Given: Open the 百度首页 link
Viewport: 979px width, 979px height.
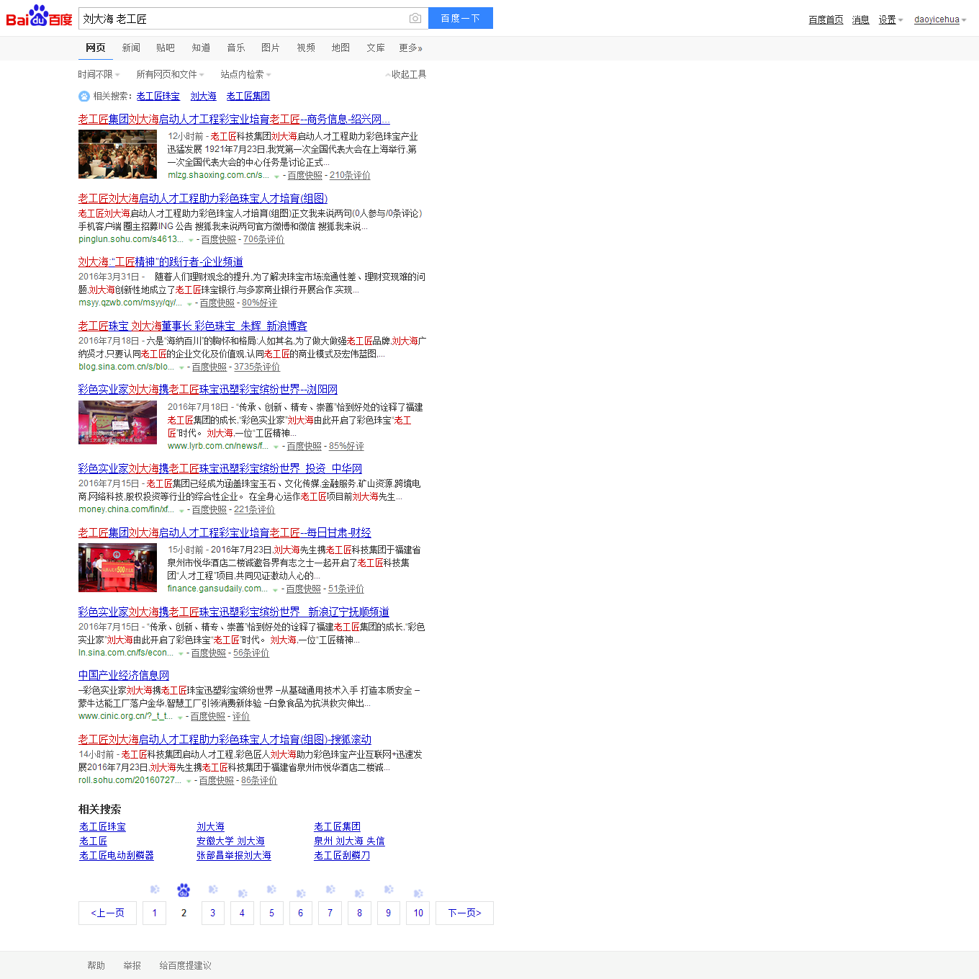Looking at the screenshot, I should (826, 19).
